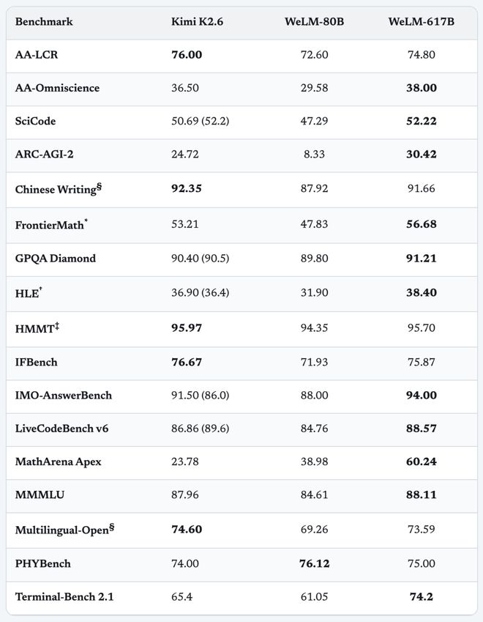
Task: Select the MathArena Apex 60.24 score
Action: tap(422, 462)
